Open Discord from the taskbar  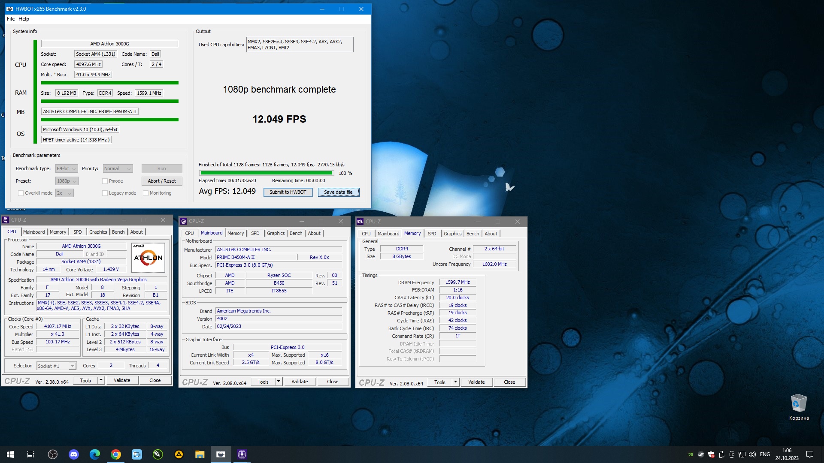74,454
